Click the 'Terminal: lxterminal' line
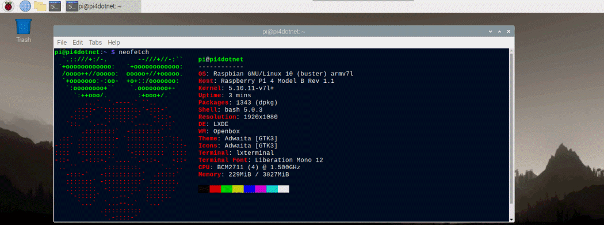Viewport: 604px width, 225px height. tap(236, 153)
